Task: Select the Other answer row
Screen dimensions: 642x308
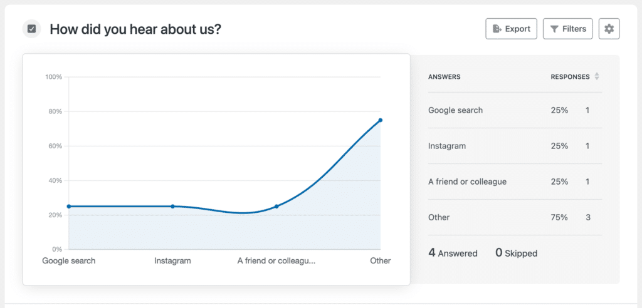Action: pos(515,217)
